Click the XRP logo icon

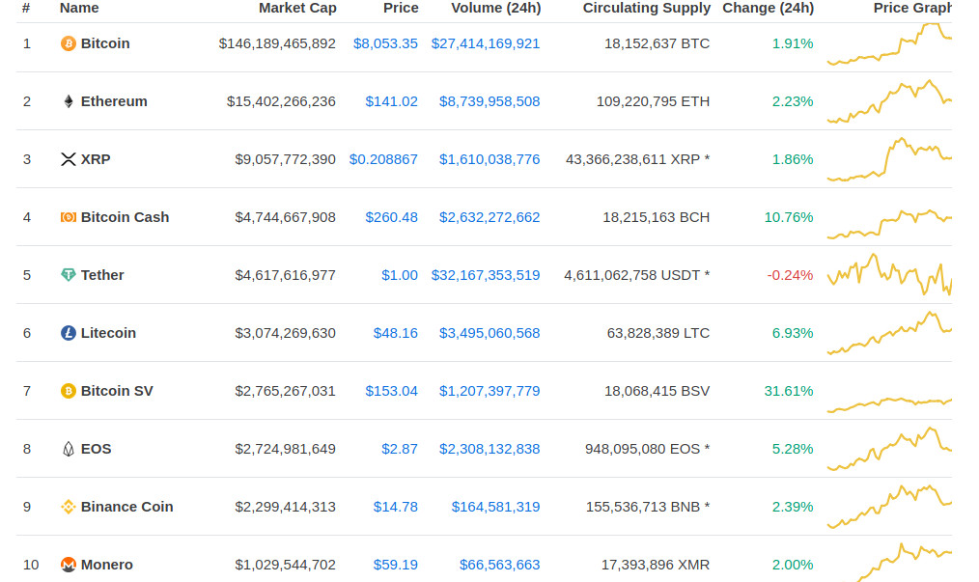[68, 159]
